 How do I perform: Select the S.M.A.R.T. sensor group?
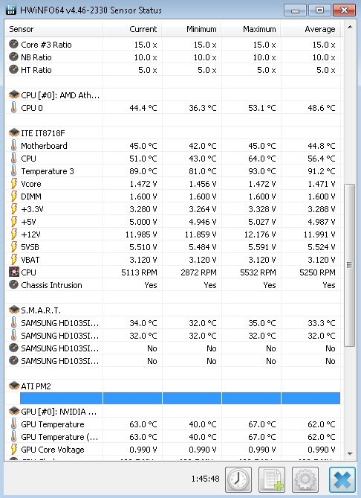(x=173, y=310)
